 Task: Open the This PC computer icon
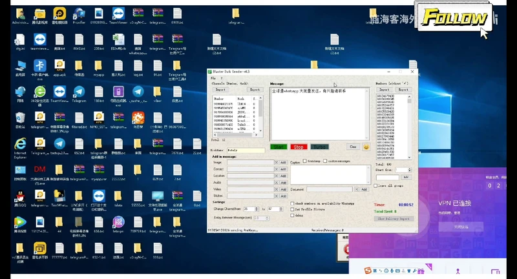[x=20, y=68]
